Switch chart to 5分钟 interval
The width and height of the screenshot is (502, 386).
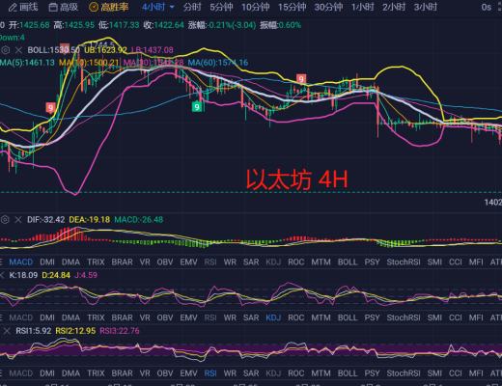(x=221, y=7)
